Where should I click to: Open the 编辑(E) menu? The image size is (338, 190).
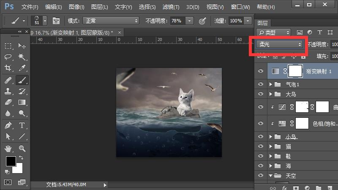pos(54,7)
